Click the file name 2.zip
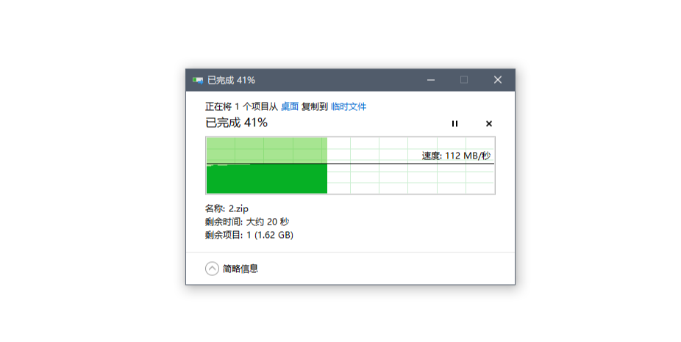The image size is (681, 342). [238, 209]
